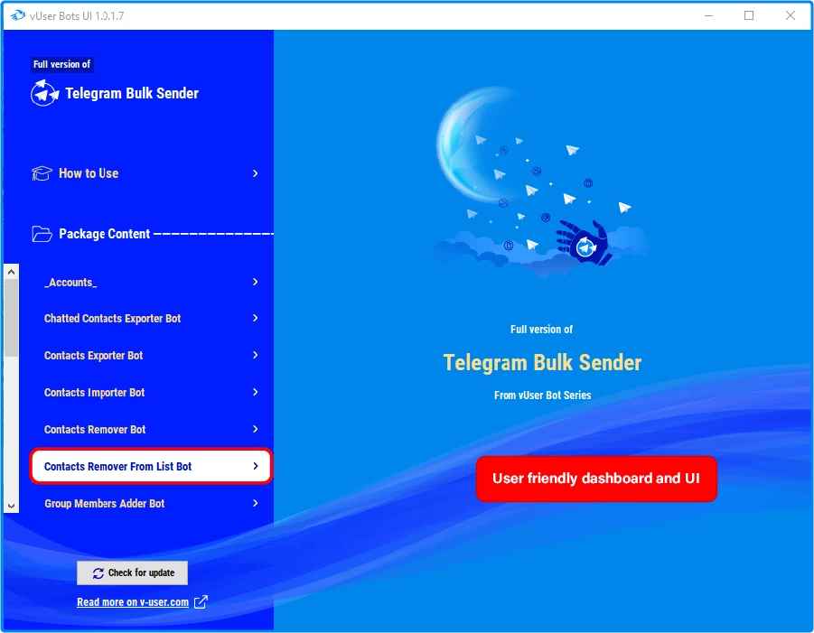Screen dimensions: 814x633
Task: Click the graduation cap How to Use icon
Action: click(42, 173)
